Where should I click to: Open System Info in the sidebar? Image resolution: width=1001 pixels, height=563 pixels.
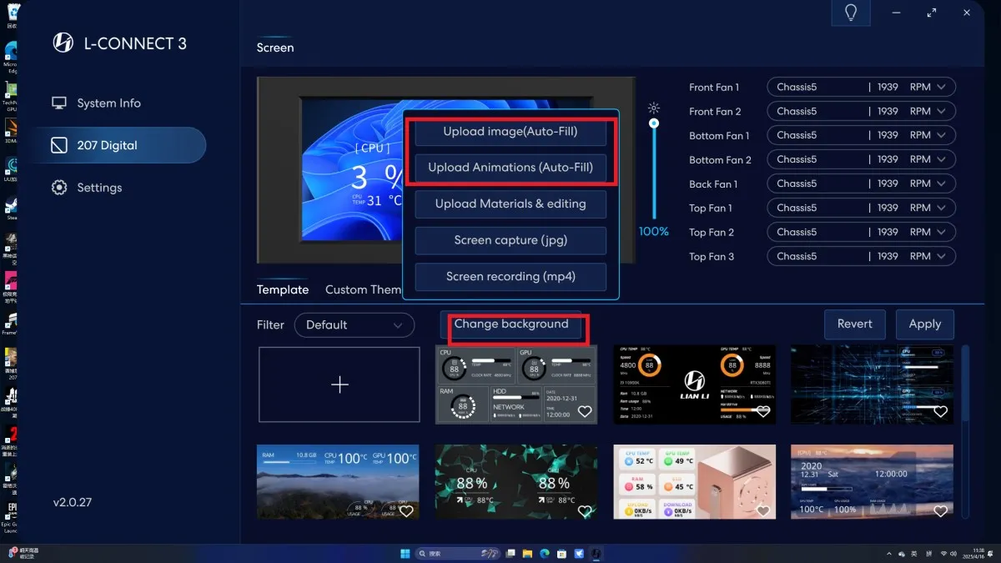pos(108,103)
